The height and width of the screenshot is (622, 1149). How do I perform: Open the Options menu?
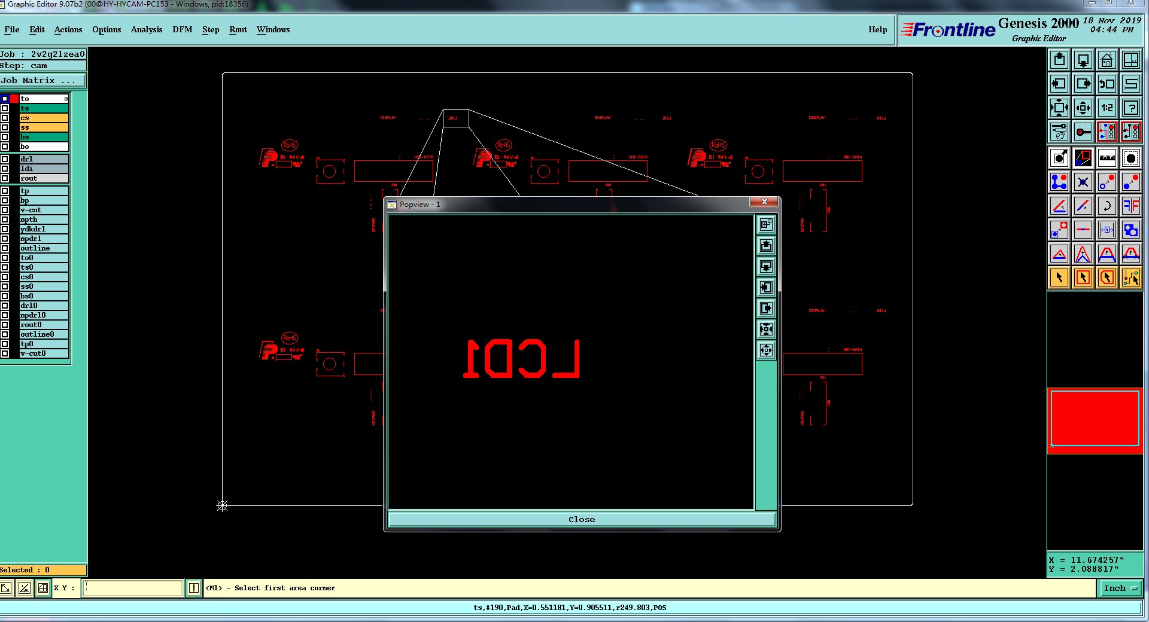[107, 30]
